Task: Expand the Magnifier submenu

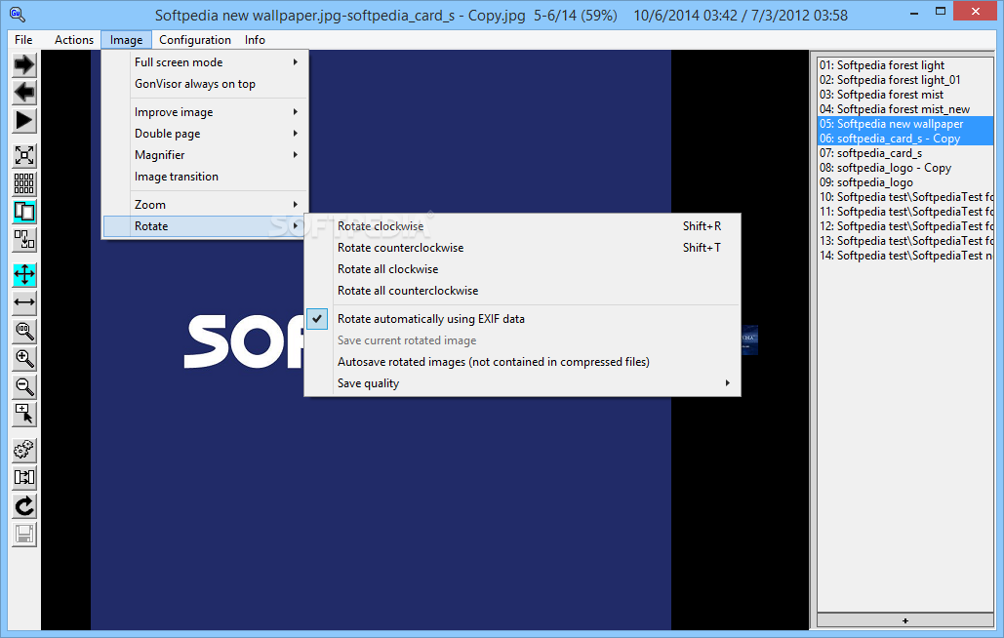Action: [x=205, y=155]
